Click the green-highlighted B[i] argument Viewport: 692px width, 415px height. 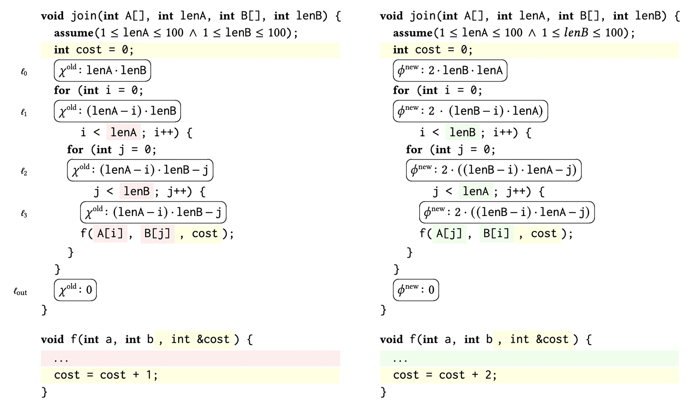click(x=496, y=234)
